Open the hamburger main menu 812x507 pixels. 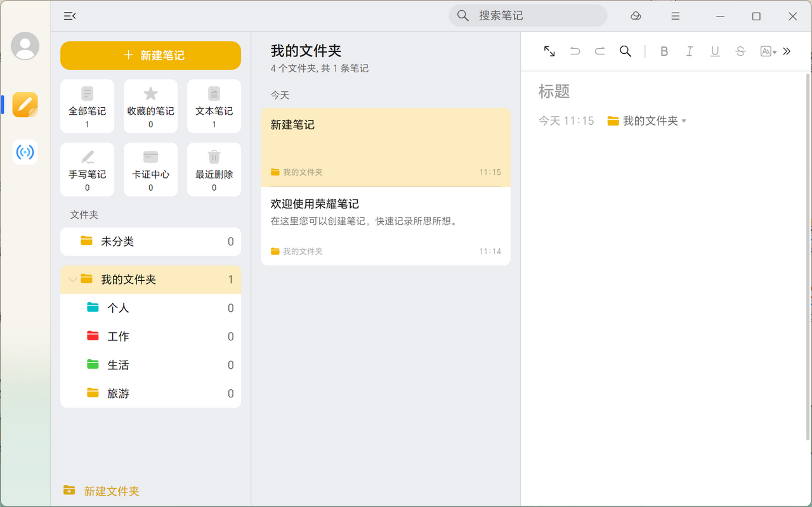[x=676, y=16]
